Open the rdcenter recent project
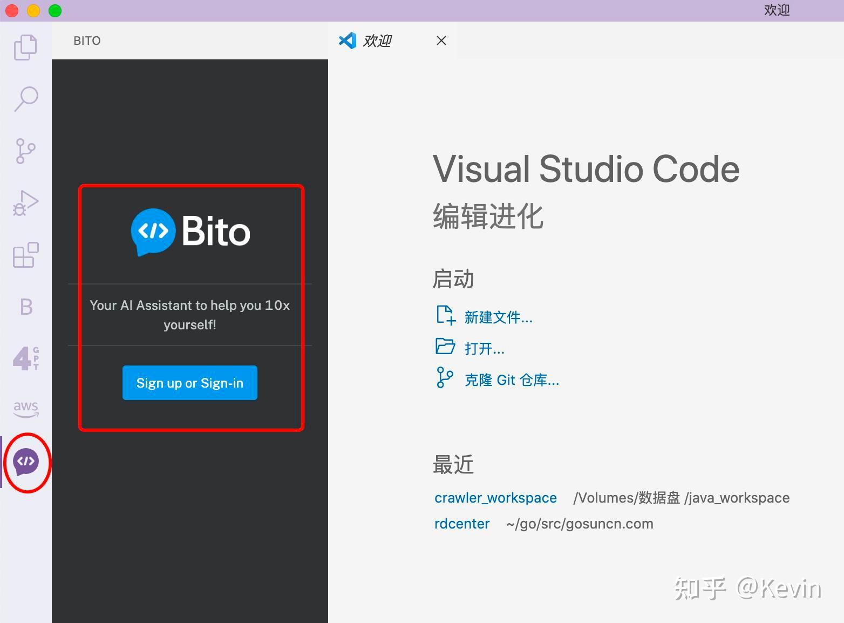 461,523
